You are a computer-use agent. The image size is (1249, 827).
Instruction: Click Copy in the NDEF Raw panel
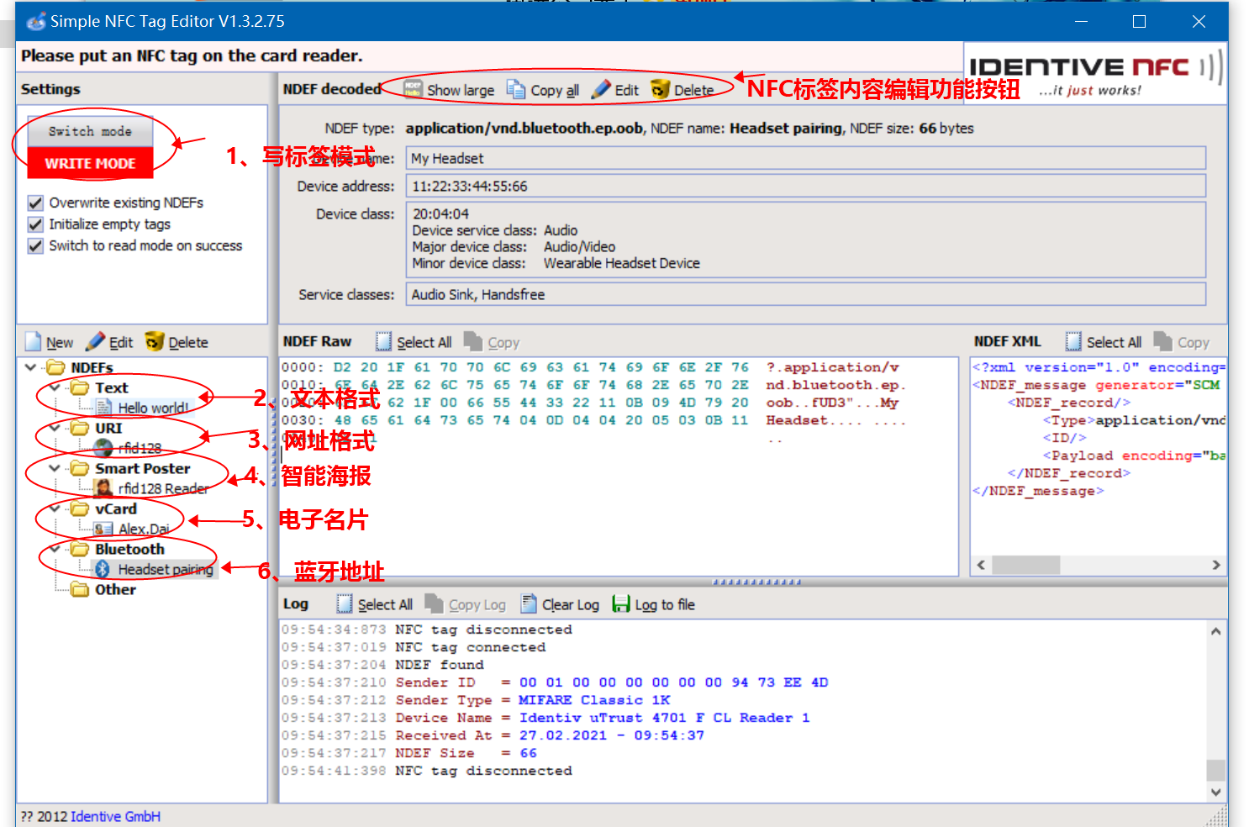(493, 342)
